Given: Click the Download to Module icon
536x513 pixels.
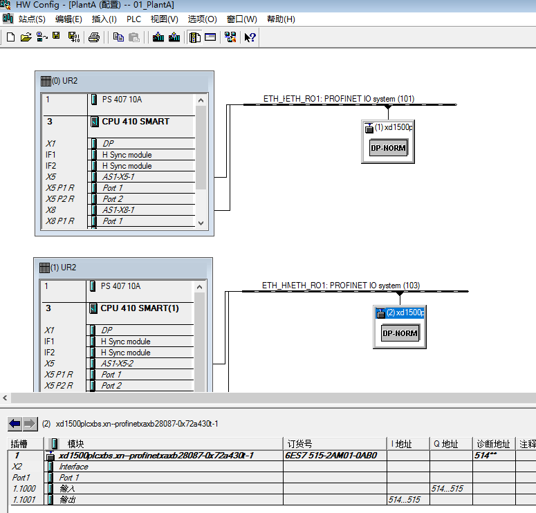Looking at the screenshot, I should [x=158, y=37].
